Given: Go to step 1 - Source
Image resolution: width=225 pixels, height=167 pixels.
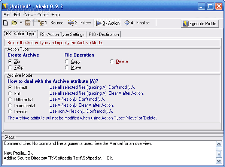Looking at the screenshot, I should pos(51,23).
